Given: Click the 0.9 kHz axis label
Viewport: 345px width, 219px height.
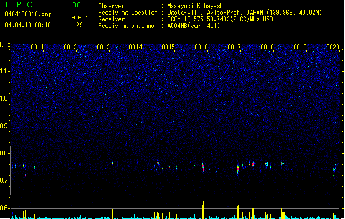Looking at the screenshot, I should [5, 126].
